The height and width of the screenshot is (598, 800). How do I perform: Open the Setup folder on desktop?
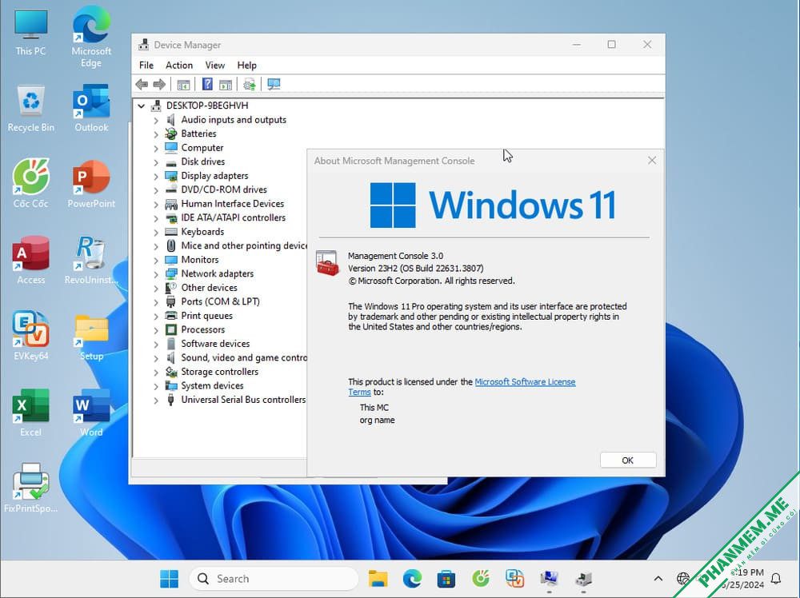point(91,337)
